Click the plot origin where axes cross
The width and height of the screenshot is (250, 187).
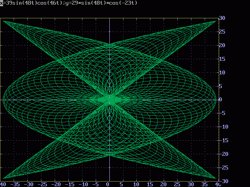[x=110, y=100]
